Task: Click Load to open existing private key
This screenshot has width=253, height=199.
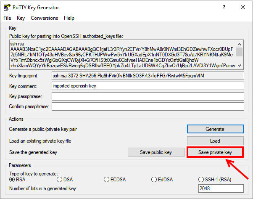Action: (215, 141)
